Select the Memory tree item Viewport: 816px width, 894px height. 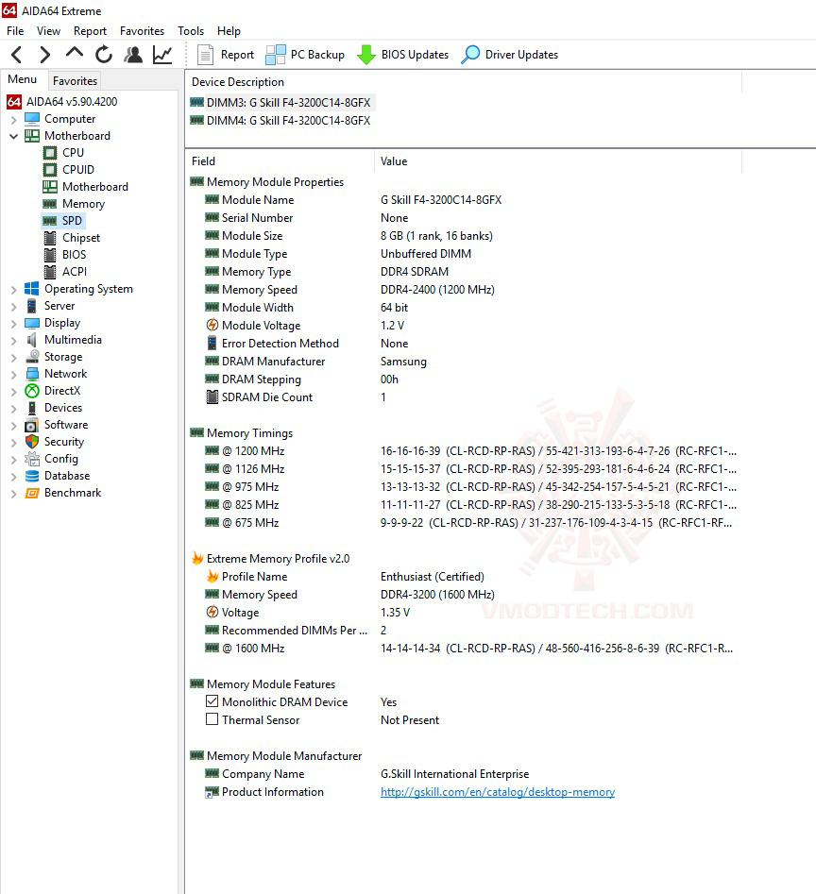click(x=83, y=204)
